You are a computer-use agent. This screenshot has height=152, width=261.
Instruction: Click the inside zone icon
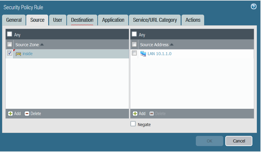(18, 54)
